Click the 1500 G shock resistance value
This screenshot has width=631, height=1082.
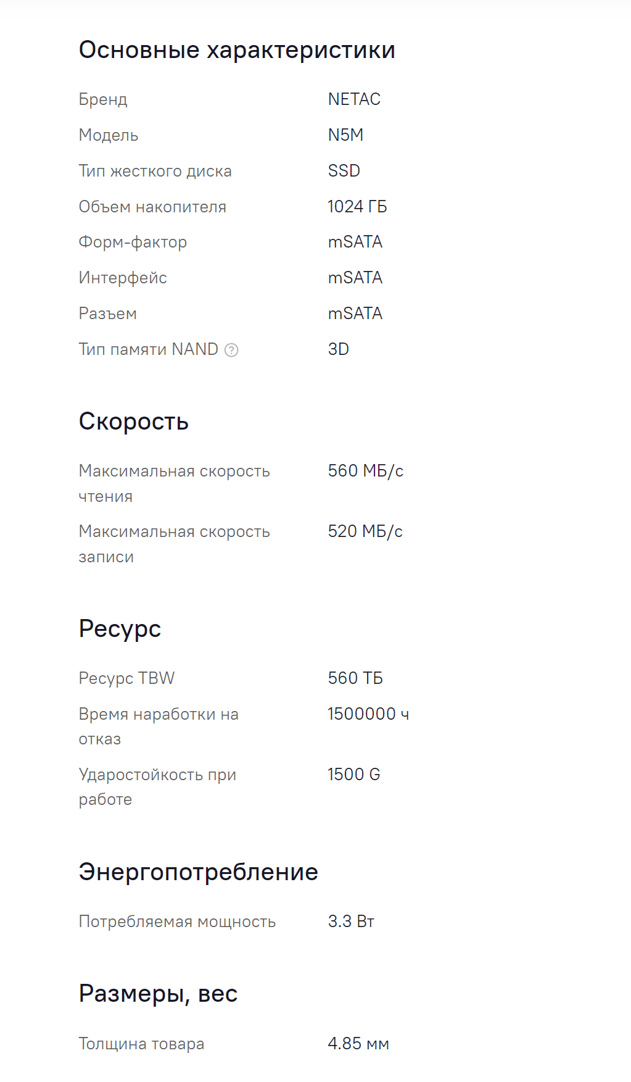(353, 775)
